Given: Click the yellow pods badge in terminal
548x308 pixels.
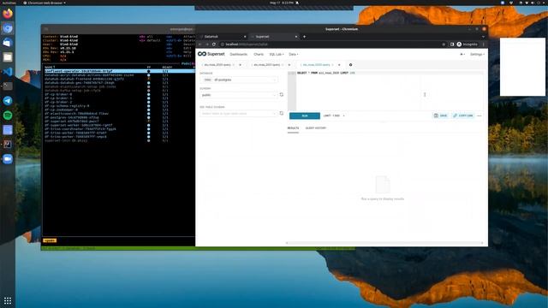Looking at the screenshot, I should pos(50,240).
